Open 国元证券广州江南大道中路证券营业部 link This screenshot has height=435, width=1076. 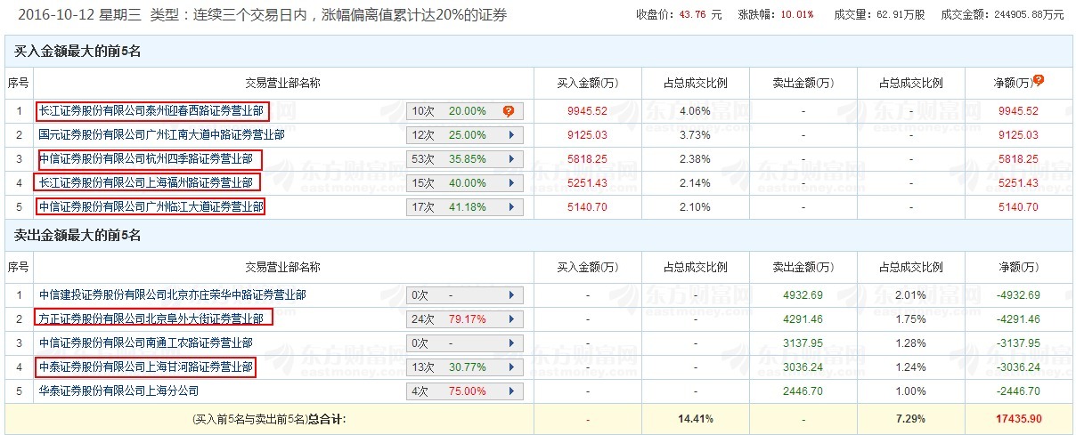(x=161, y=135)
